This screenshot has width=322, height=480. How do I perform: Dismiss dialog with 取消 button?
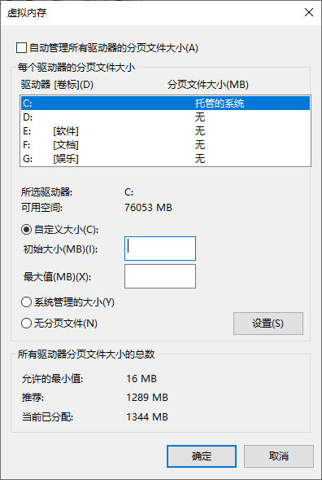point(279,456)
